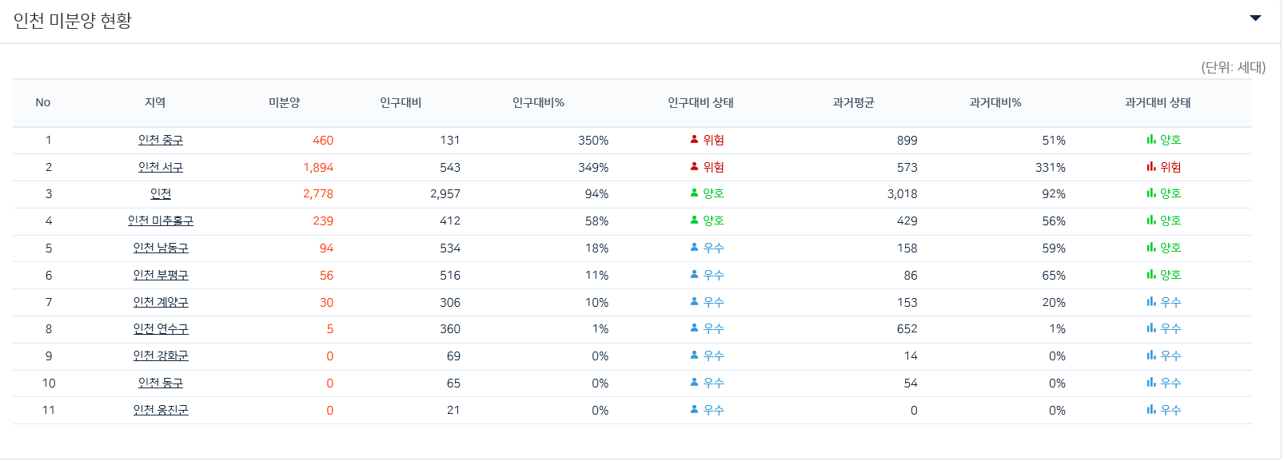This screenshot has height=461, width=1284.
Task: Click person icon in 인천 서구 row
Action: click(694, 166)
